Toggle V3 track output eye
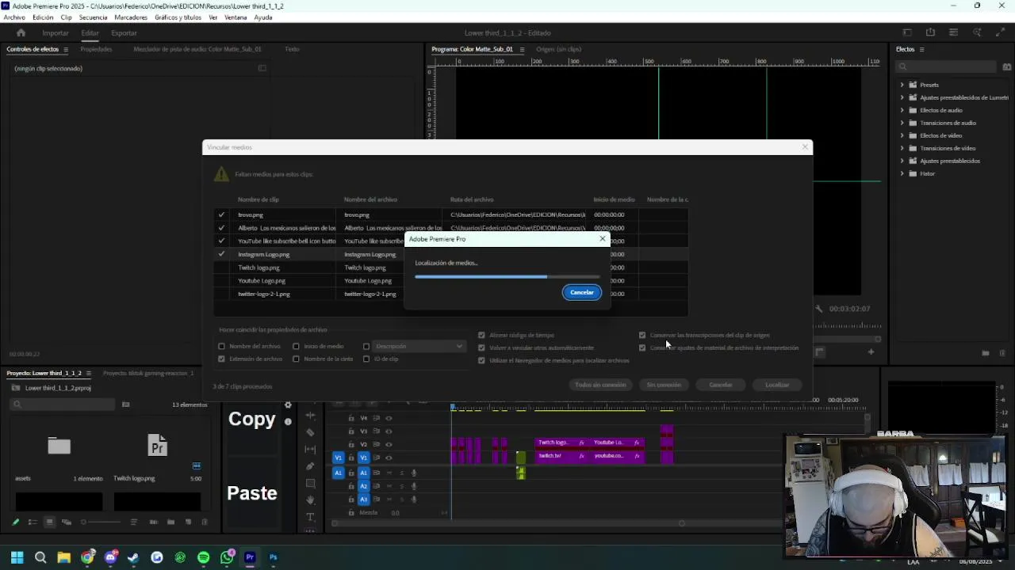Image resolution: width=1015 pixels, height=570 pixels. click(x=389, y=431)
